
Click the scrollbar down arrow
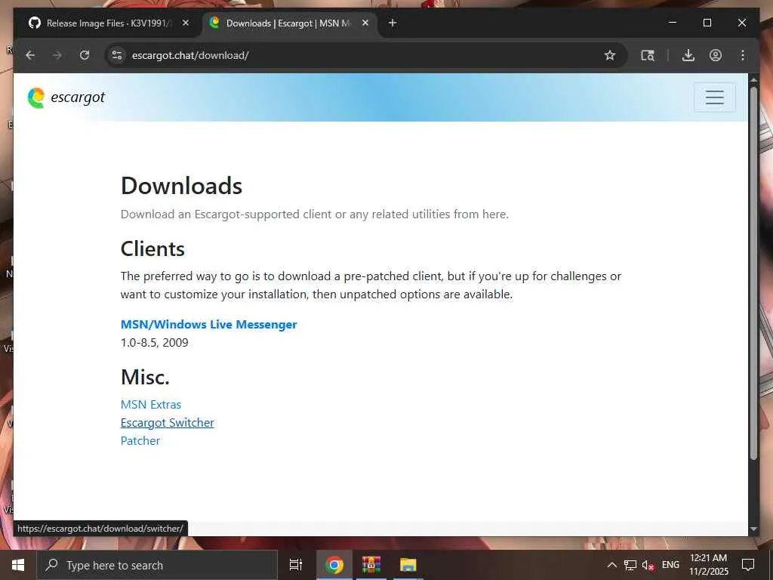pos(753,529)
